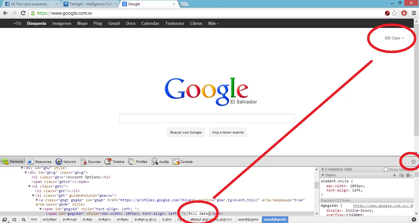419x223 pixels.
Task: Open Libros in Google bar
Action: [196, 23]
